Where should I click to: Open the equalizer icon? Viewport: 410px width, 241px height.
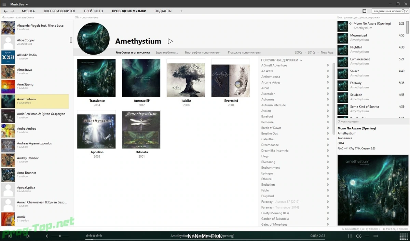350,236
